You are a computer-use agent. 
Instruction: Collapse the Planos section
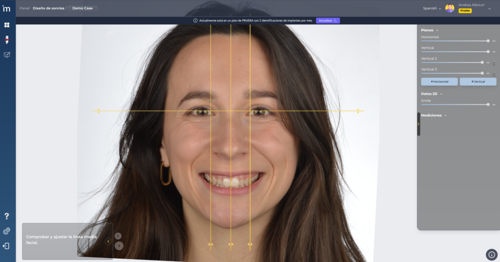coord(437,30)
